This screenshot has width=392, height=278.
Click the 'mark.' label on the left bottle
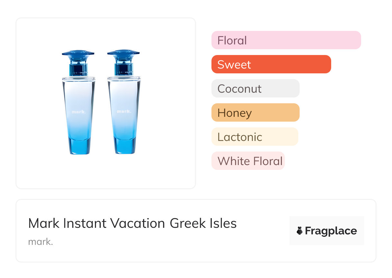(79, 112)
